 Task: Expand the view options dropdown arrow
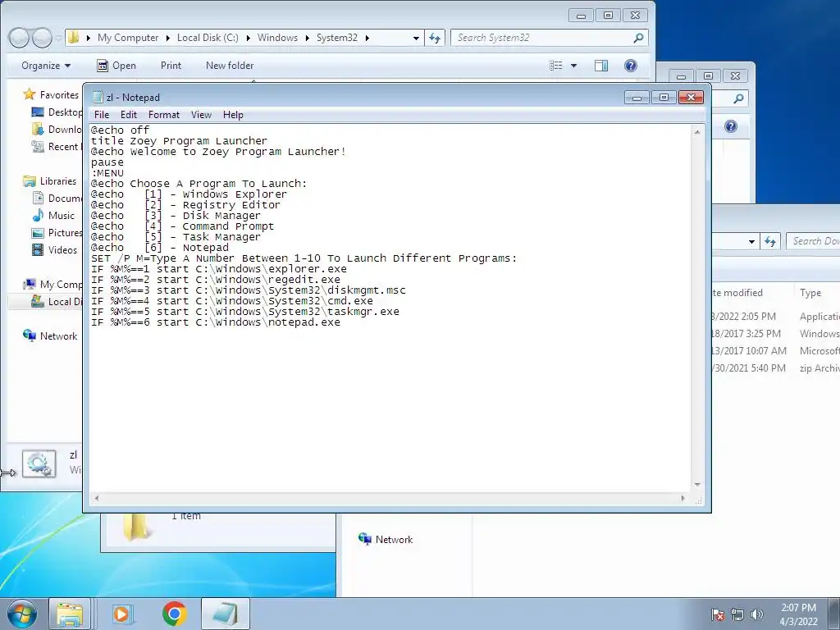[573, 66]
